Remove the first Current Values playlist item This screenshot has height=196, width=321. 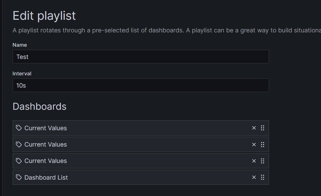pyautogui.click(x=254, y=128)
